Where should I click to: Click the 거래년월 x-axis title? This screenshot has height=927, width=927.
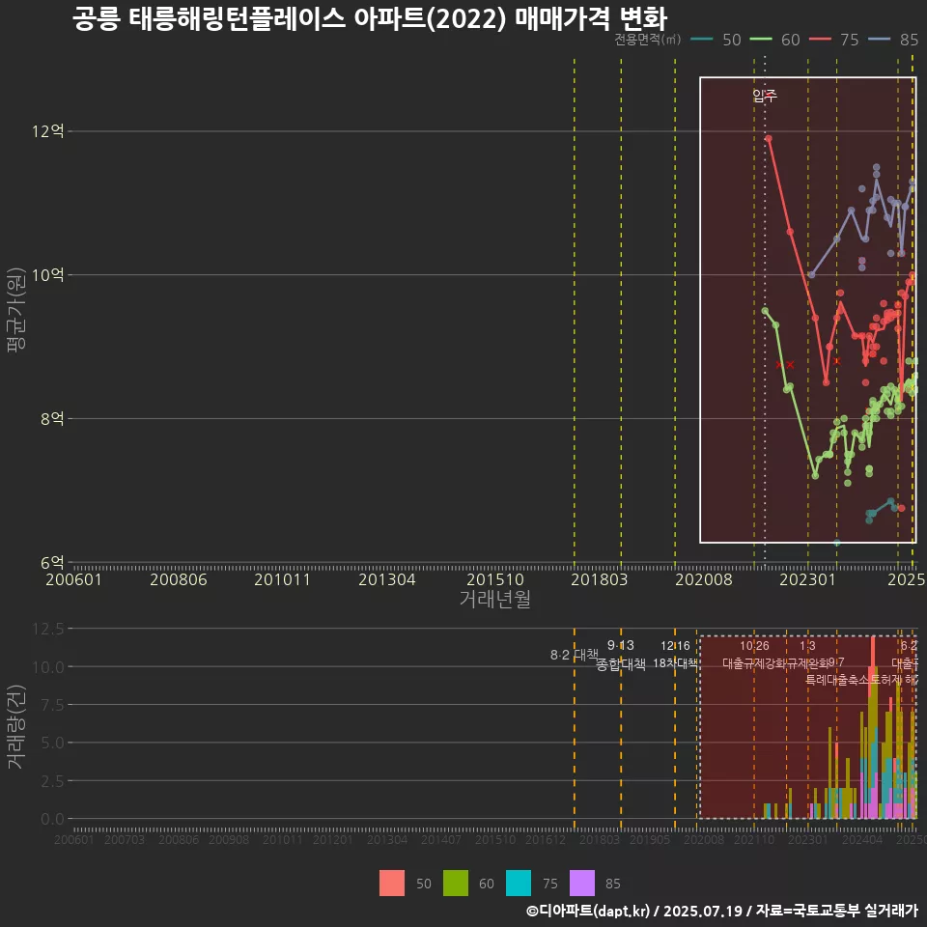point(494,599)
